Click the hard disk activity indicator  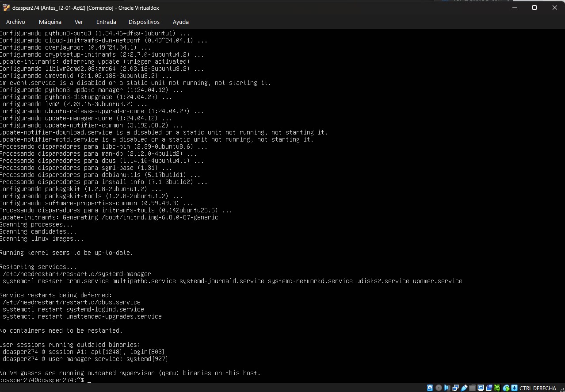(430, 388)
